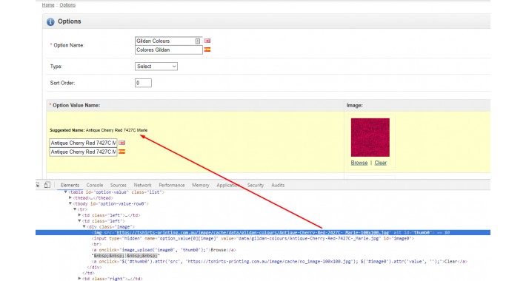
Task: Select the closing /td line in DOM tree
Action: pyautogui.click(x=88, y=273)
